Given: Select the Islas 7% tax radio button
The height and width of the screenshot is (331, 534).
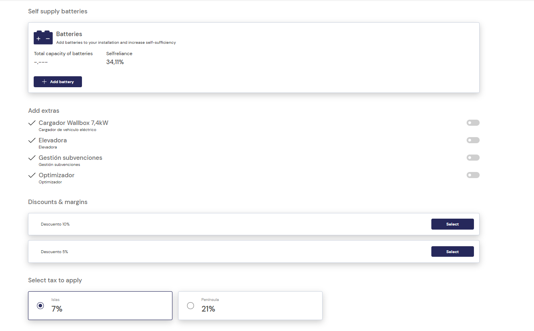Looking at the screenshot, I should pyautogui.click(x=40, y=305).
